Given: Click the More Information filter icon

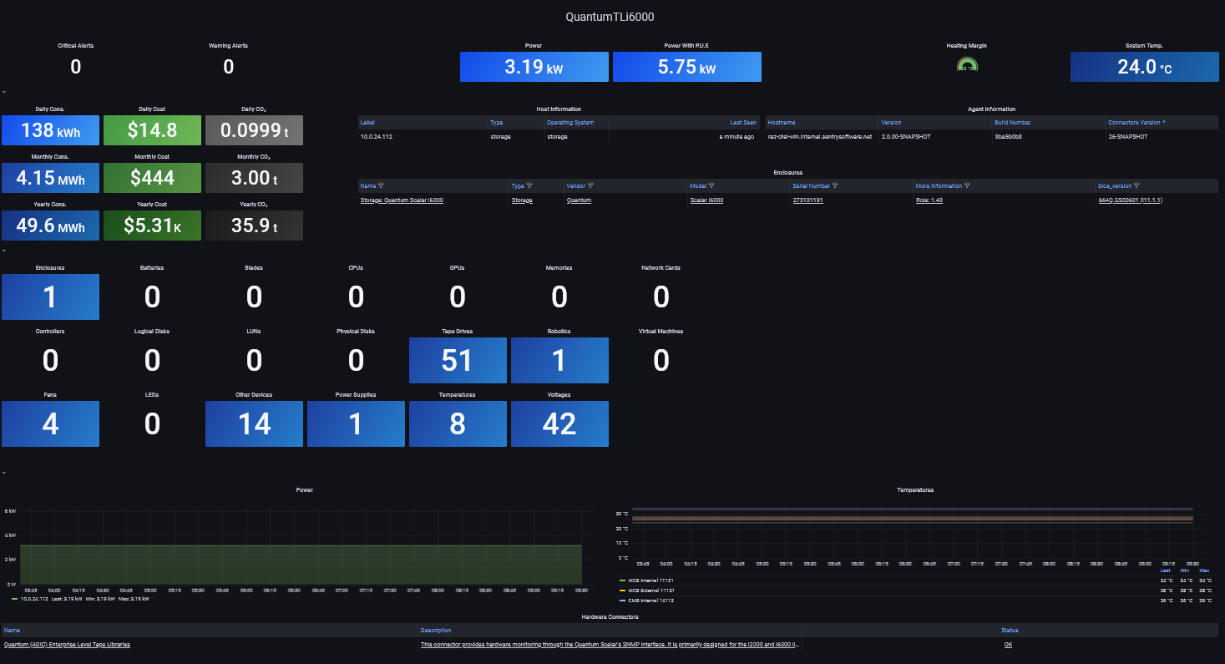Looking at the screenshot, I should click(969, 186).
